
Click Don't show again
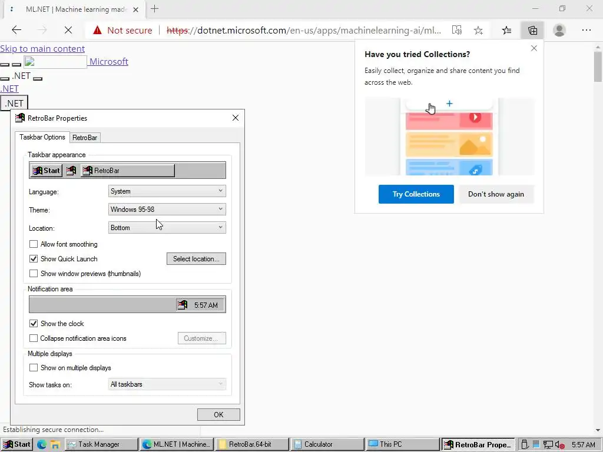[496, 194]
